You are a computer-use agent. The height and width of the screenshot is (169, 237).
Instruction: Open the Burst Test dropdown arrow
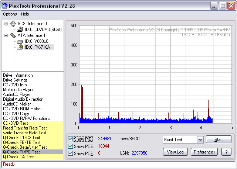[200, 139]
